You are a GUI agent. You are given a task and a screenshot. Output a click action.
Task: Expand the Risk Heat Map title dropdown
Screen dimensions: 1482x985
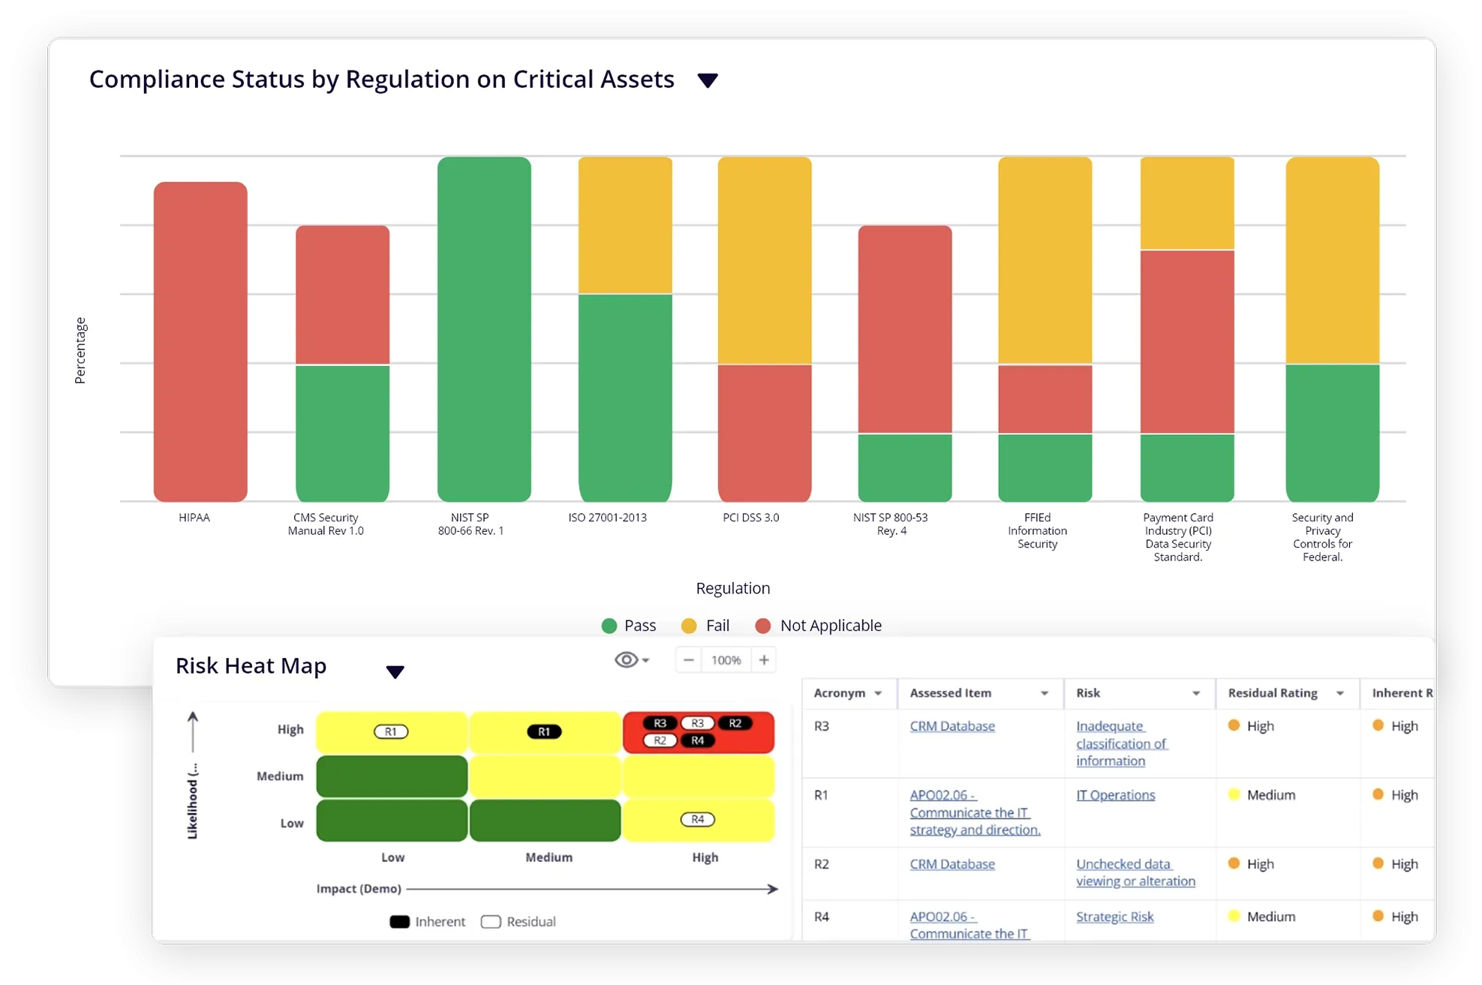click(x=395, y=671)
